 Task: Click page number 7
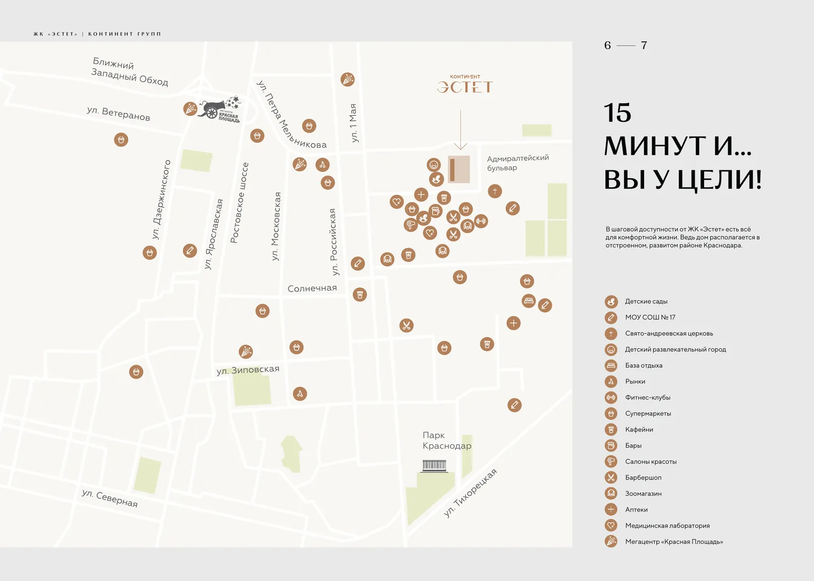(x=644, y=45)
